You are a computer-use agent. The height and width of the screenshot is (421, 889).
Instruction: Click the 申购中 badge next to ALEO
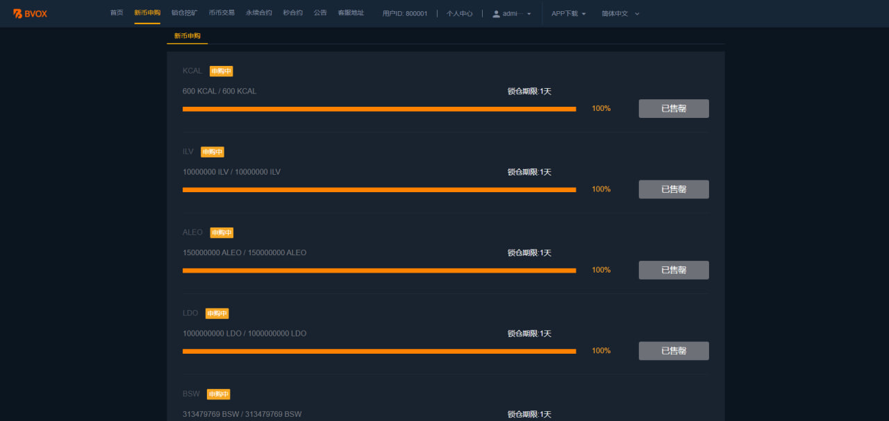coord(222,232)
